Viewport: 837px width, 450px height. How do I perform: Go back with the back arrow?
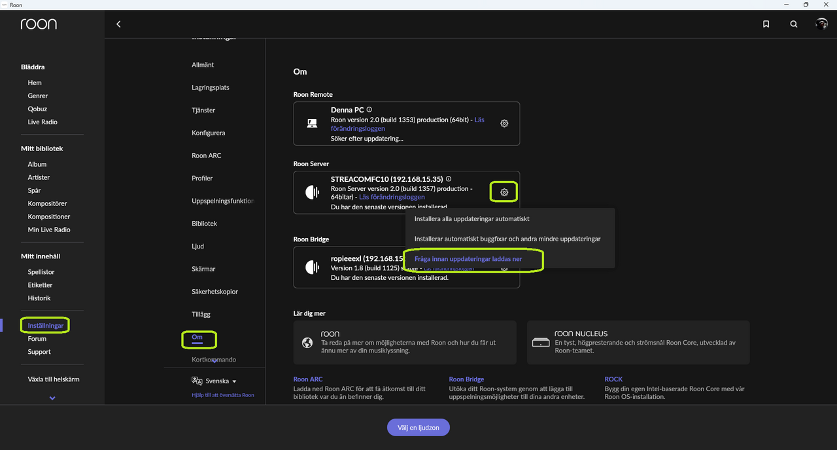[x=118, y=24]
